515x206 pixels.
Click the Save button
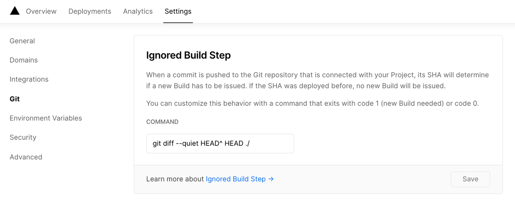pos(470,179)
